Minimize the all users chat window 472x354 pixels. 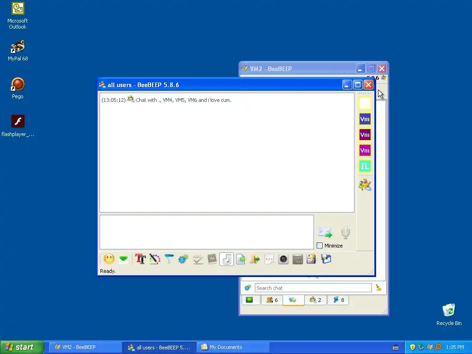tap(347, 85)
